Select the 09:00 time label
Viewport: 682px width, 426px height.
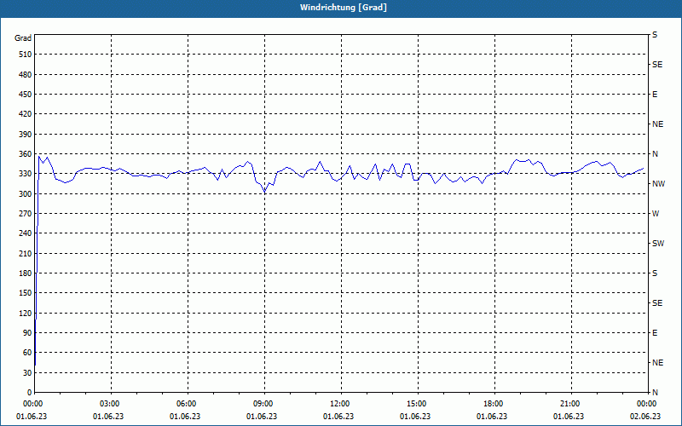263,404
